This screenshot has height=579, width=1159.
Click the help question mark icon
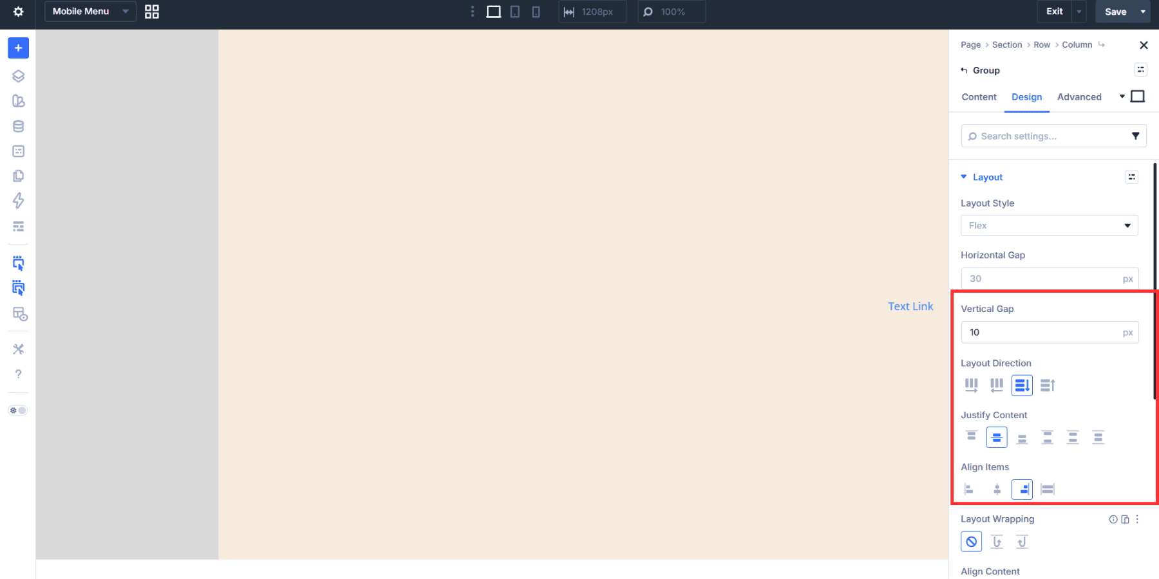(x=17, y=374)
